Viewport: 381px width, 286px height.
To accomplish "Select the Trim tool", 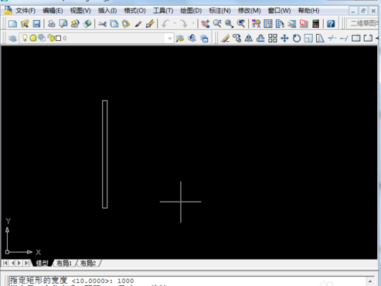I will (332, 39).
